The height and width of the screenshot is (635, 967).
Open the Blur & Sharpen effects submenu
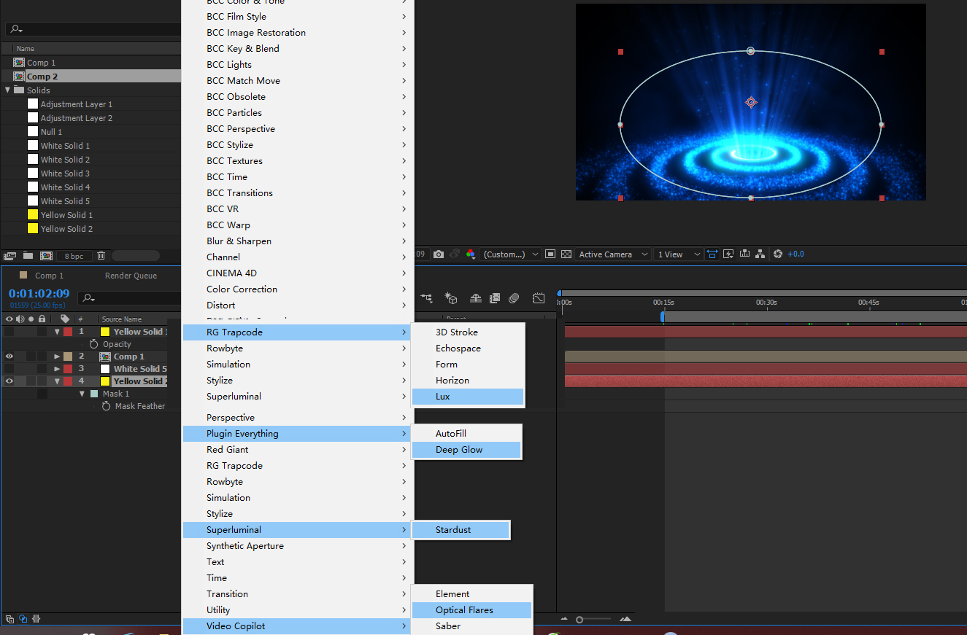click(298, 241)
